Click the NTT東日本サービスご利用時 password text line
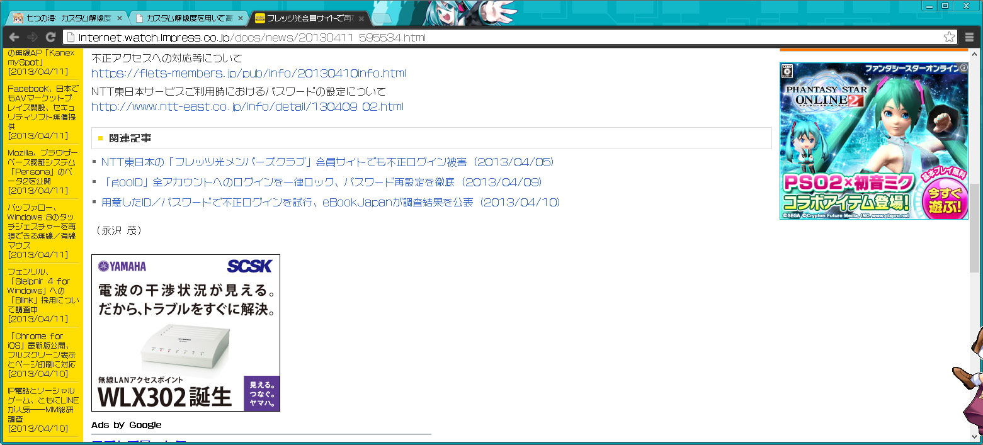Screen dimensions: 983x445 (x=239, y=91)
